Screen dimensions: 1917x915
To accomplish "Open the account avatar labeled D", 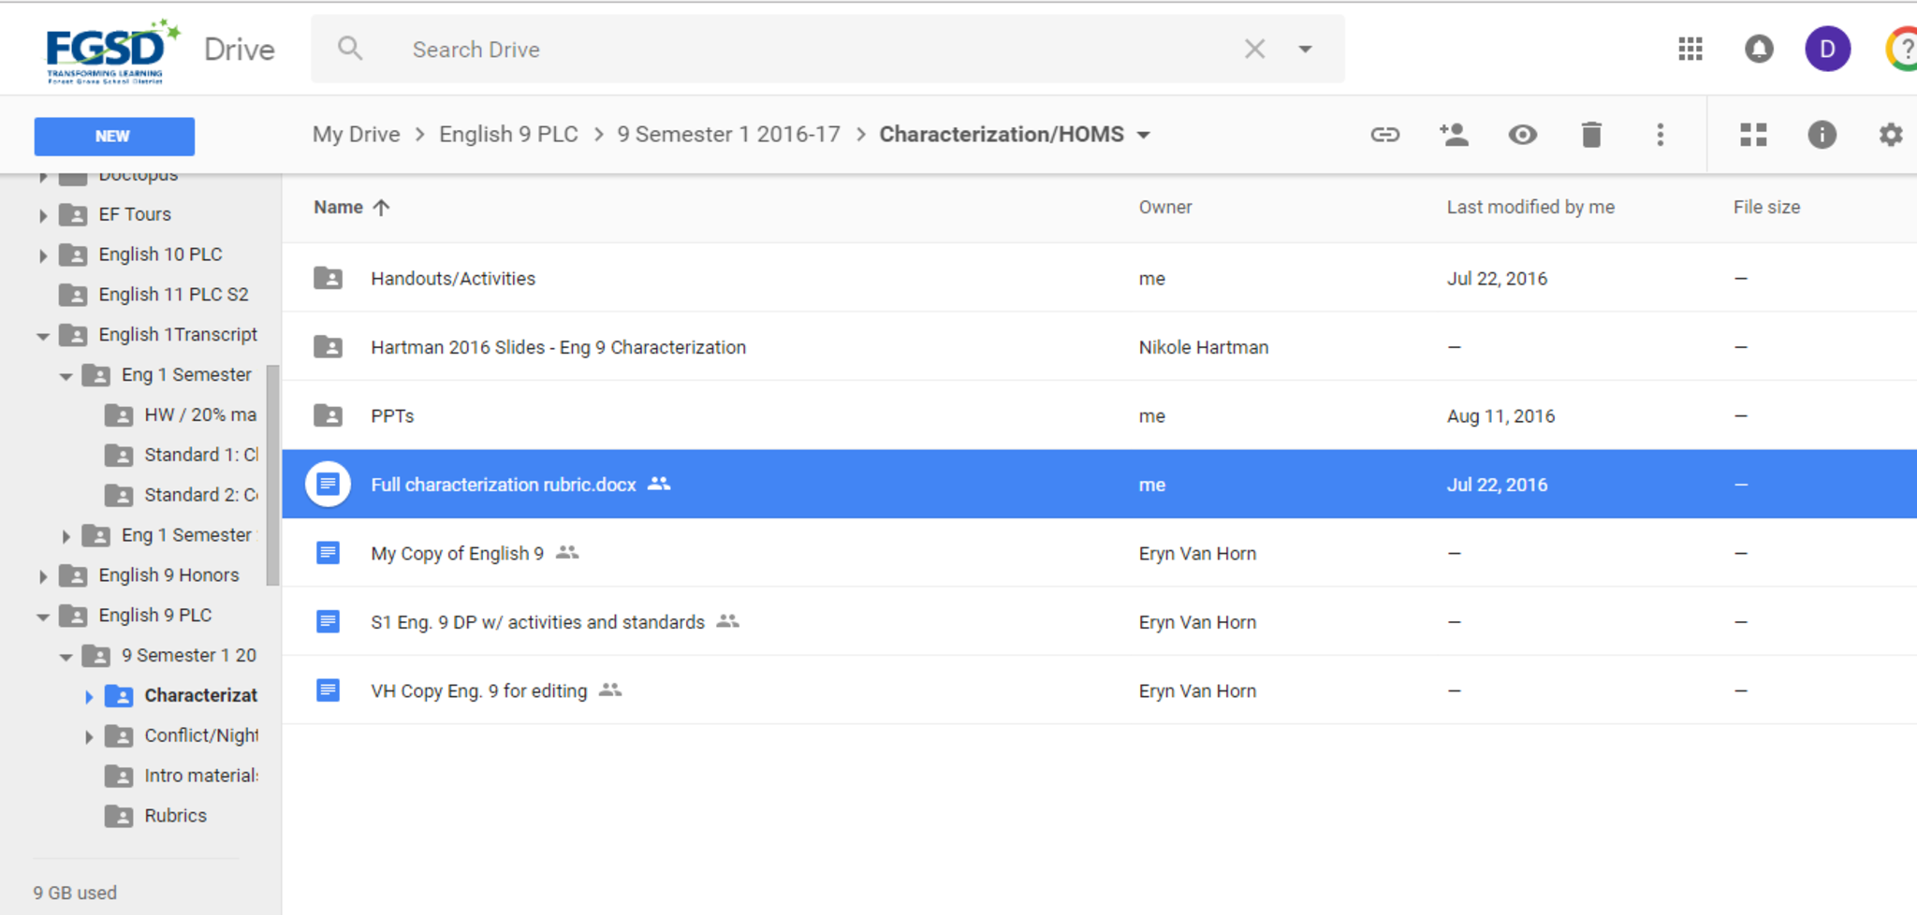I will [x=1827, y=49].
